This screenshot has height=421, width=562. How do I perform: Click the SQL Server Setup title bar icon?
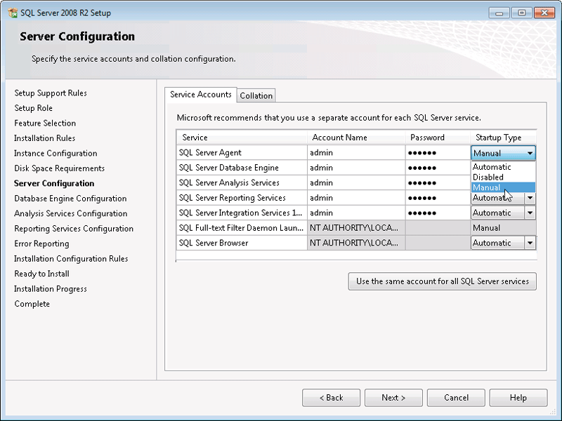tap(12, 13)
